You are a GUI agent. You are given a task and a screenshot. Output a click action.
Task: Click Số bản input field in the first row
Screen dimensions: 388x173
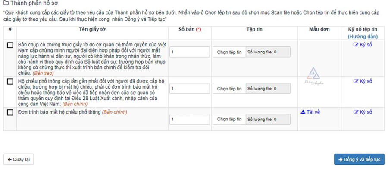pos(189,52)
